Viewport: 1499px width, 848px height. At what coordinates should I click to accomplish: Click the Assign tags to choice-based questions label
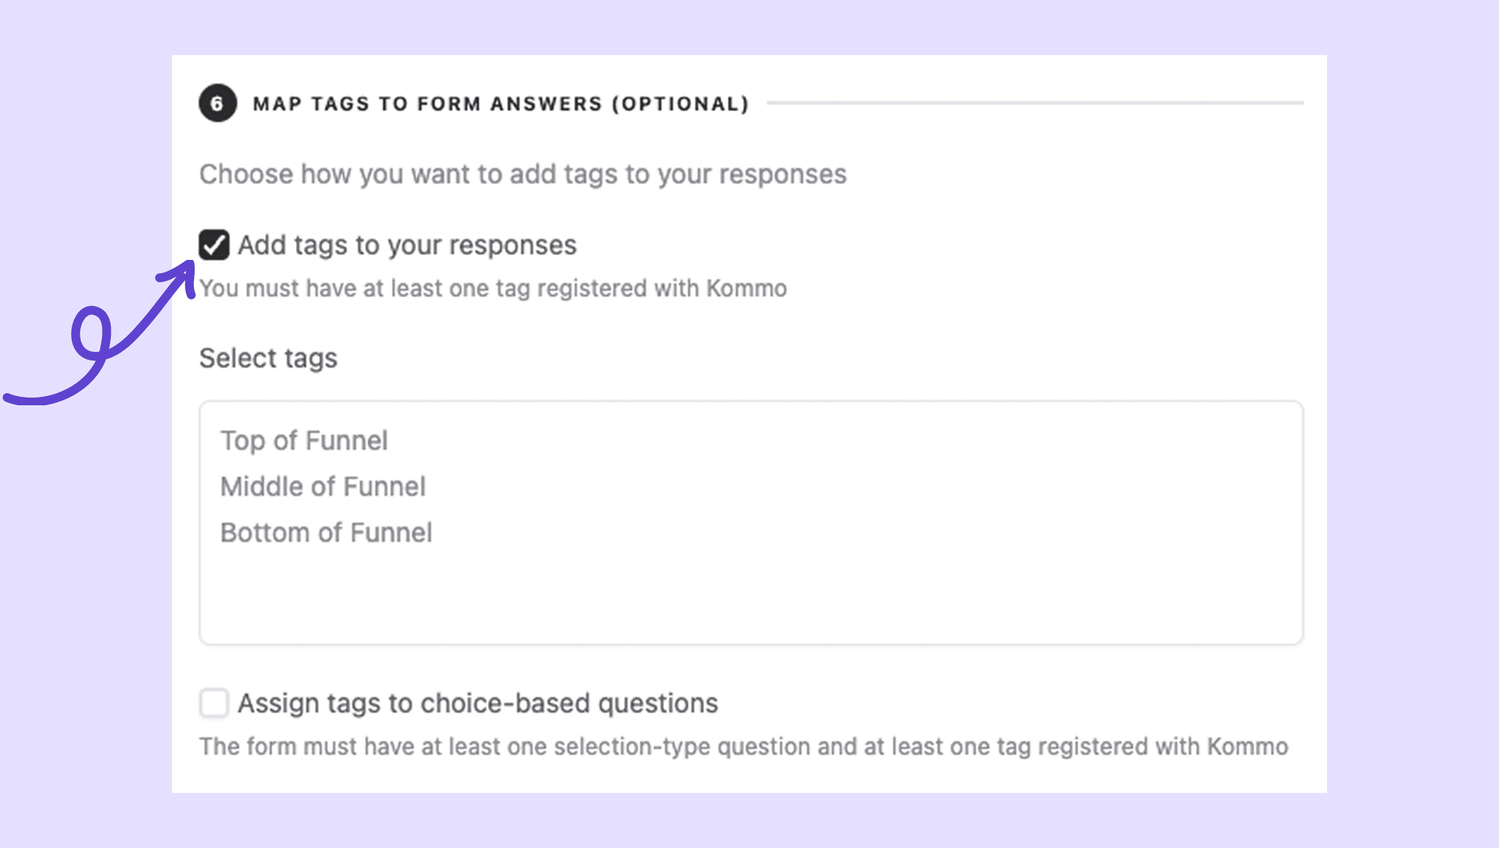point(477,703)
